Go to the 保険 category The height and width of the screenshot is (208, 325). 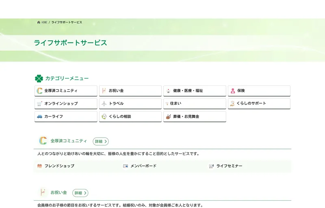(x=259, y=91)
